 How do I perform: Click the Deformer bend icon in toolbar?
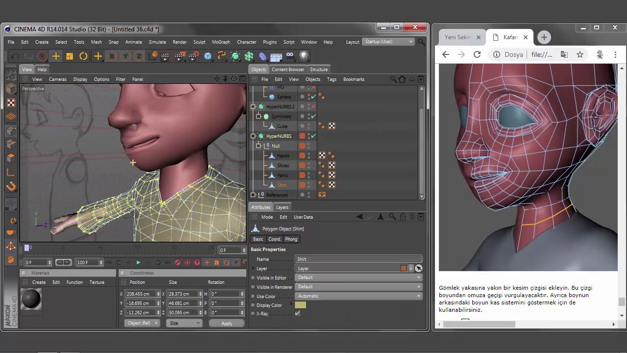point(263,56)
